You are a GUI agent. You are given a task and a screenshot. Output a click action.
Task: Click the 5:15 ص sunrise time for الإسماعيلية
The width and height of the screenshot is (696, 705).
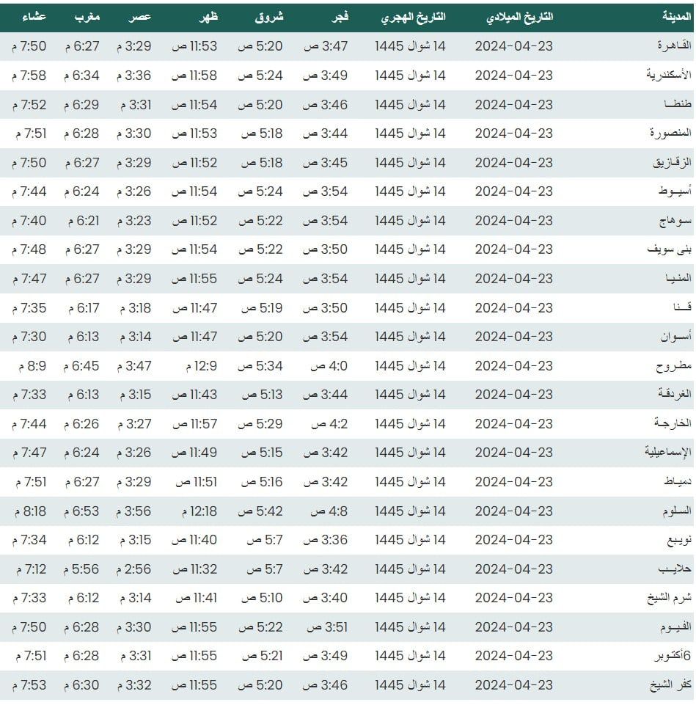point(262,453)
